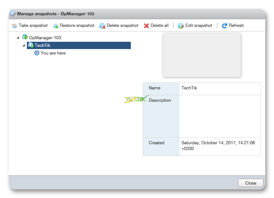Open 'Edit snapshot' via its label
Image resolution: width=274 pixels, height=198 pixels.
point(199,25)
